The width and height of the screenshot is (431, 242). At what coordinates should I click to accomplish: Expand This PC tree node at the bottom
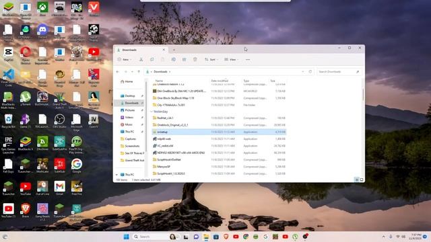coord(117,175)
